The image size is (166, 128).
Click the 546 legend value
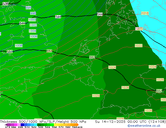point(48,127)
